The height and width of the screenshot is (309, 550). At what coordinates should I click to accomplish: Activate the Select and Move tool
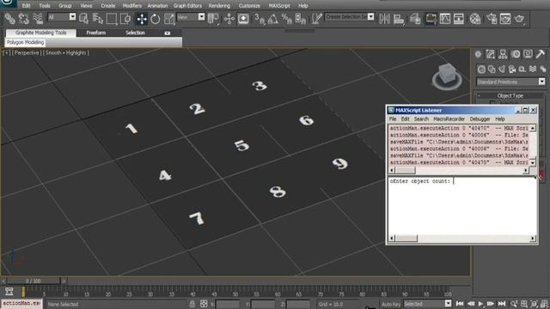[142, 19]
